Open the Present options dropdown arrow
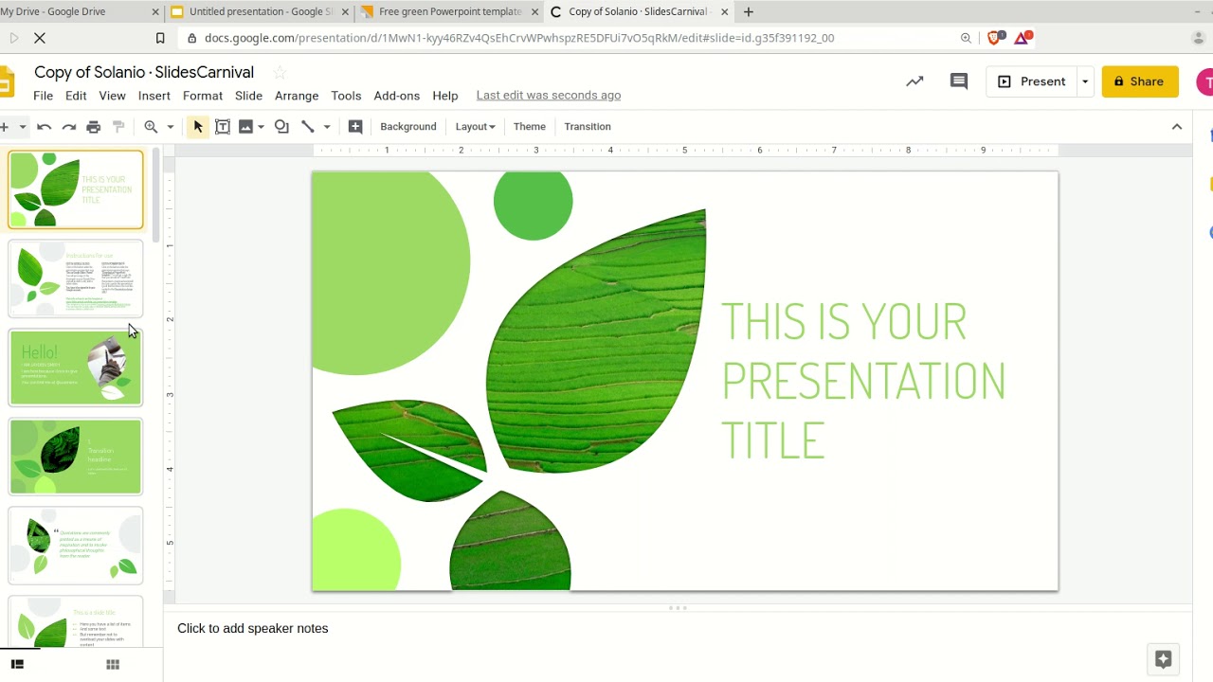Image resolution: width=1213 pixels, height=682 pixels. [x=1085, y=81]
